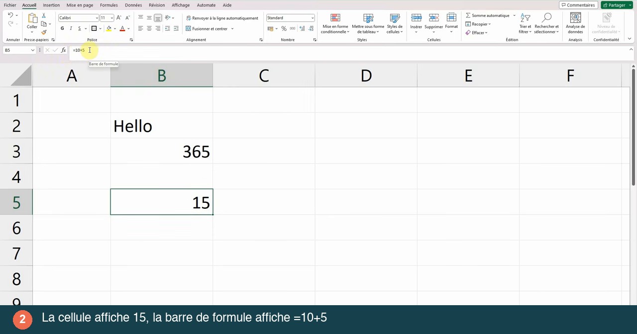The height and width of the screenshot is (334, 637).
Task: Open the Standard number format dropdown
Action: [x=313, y=18]
